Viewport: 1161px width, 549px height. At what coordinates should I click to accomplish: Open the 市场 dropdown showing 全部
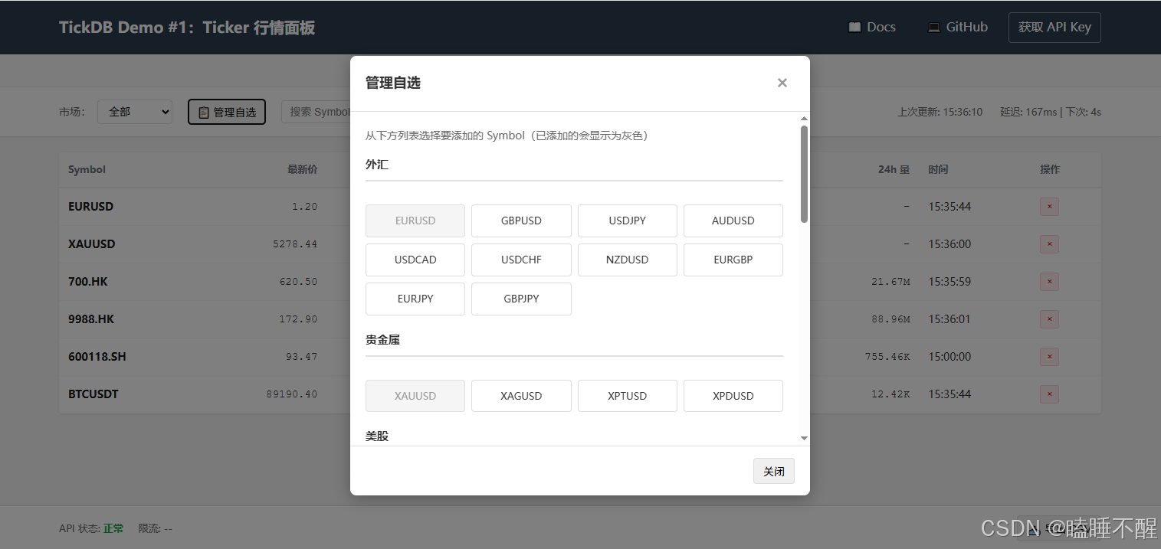pyautogui.click(x=135, y=112)
